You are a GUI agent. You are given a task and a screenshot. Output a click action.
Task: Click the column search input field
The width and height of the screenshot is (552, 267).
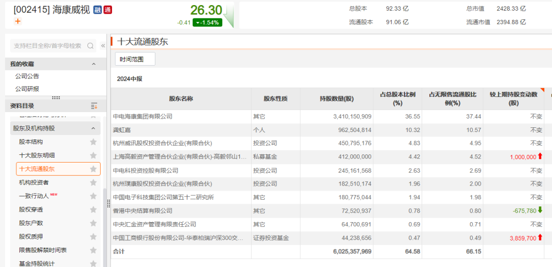[x=48, y=46]
